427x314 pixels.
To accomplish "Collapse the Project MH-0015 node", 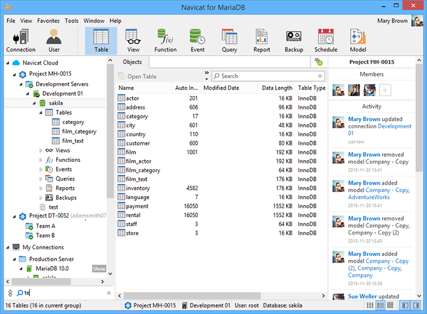I will click(x=15, y=74).
